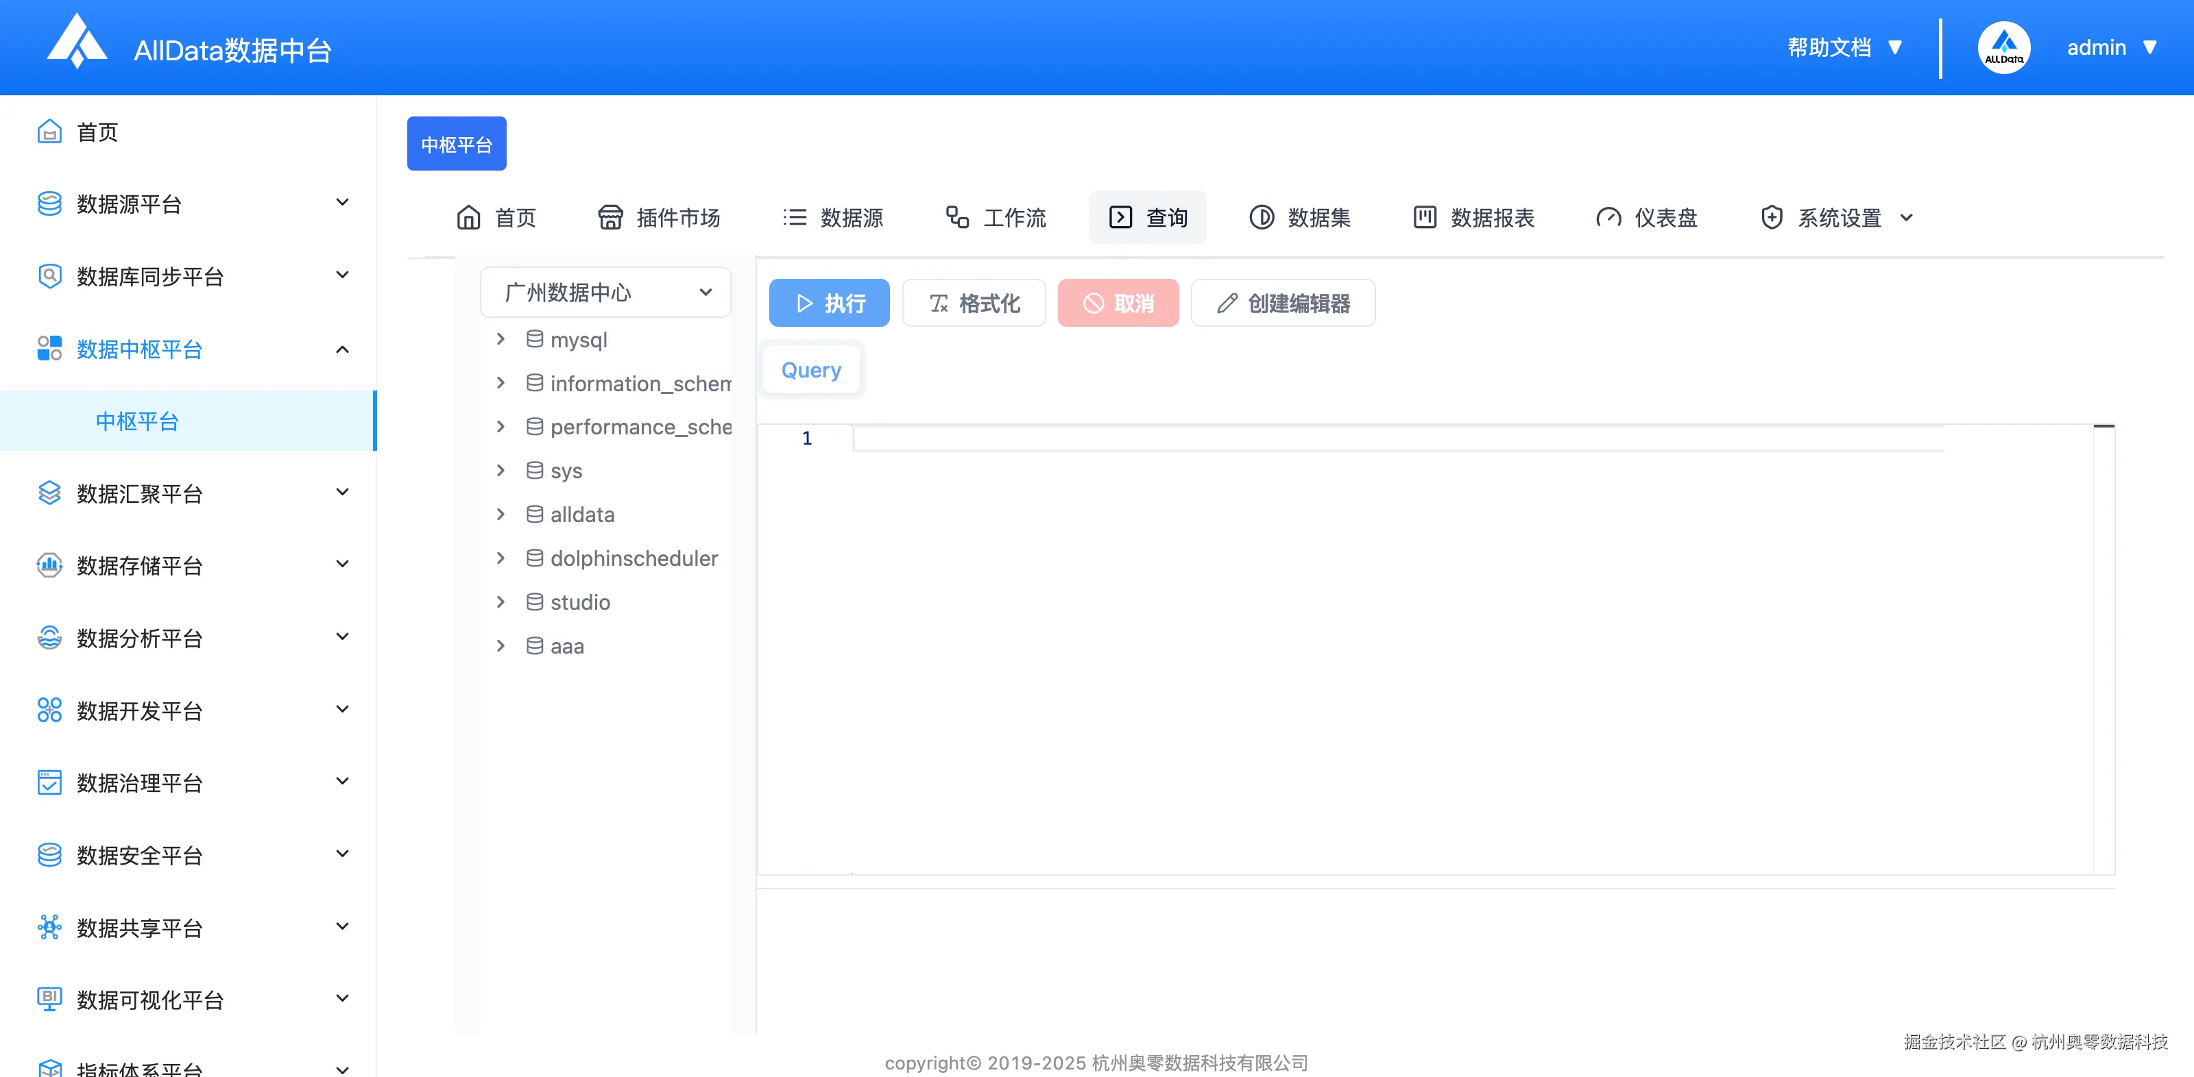Click the 执行 run button
The width and height of the screenshot is (2194, 1077).
click(x=829, y=303)
